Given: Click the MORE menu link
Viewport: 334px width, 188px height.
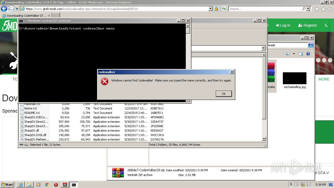Looking at the screenshot, I should 324,79.
